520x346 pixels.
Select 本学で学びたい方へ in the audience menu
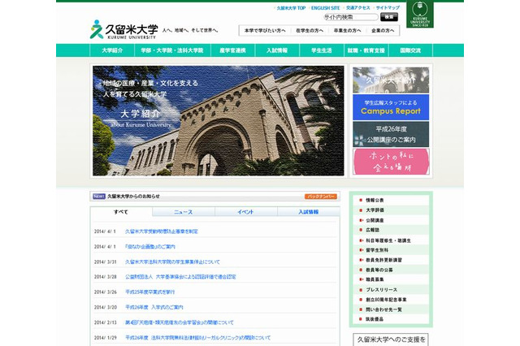[265, 31]
